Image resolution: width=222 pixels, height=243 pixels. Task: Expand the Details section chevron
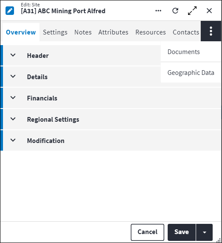pyautogui.click(x=13, y=77)
